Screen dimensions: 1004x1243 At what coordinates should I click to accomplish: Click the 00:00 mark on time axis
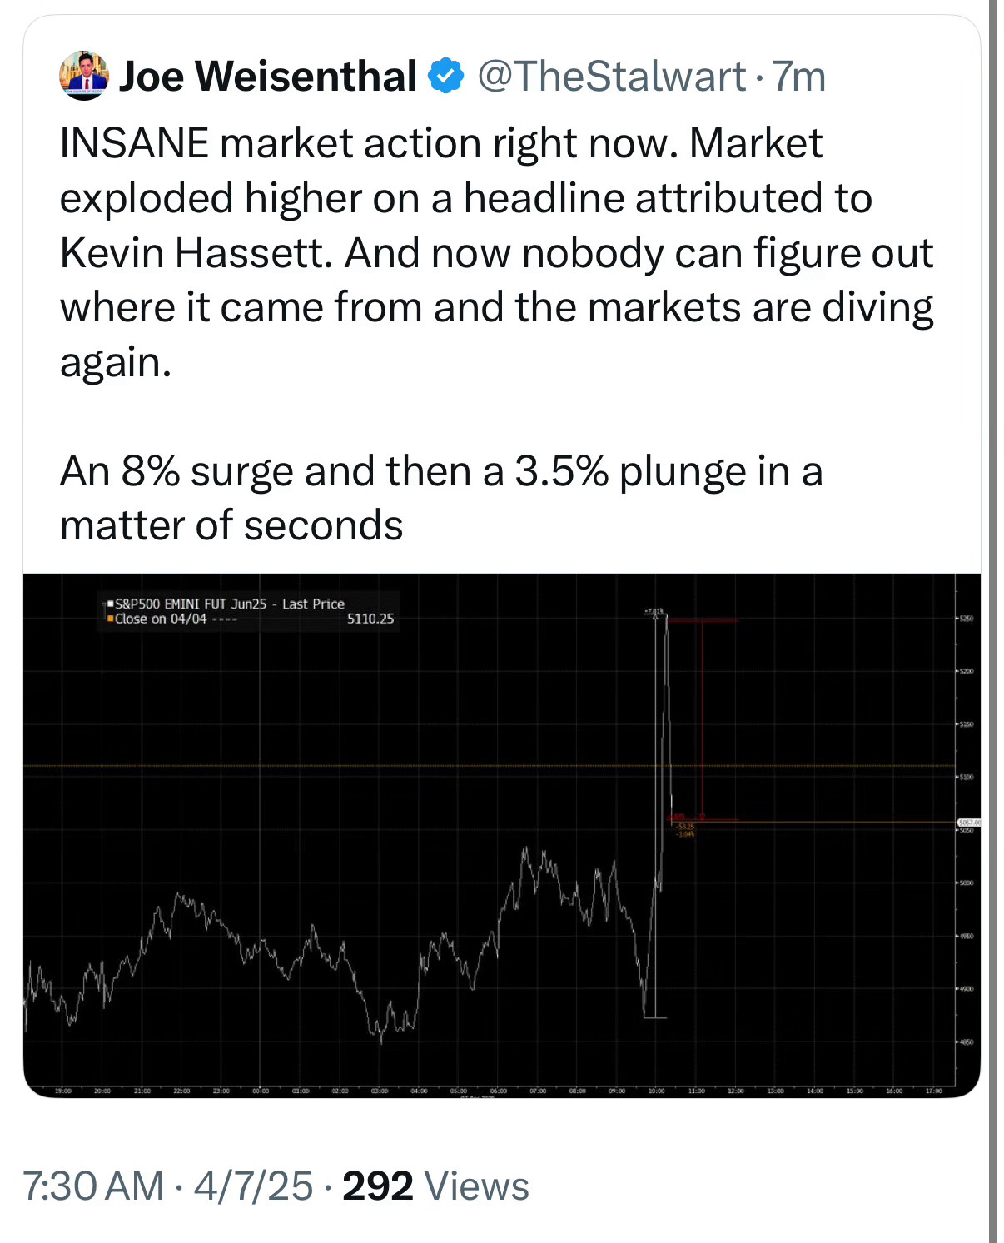click(260, 1091)
